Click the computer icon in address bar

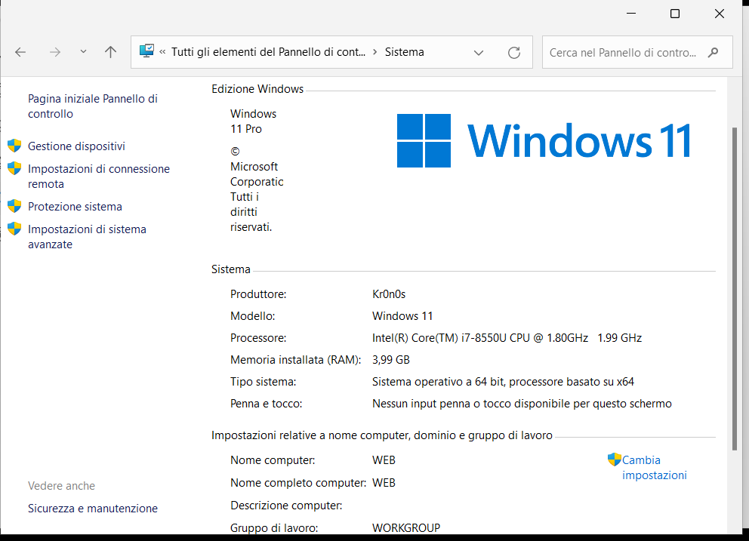coord(146,51)
